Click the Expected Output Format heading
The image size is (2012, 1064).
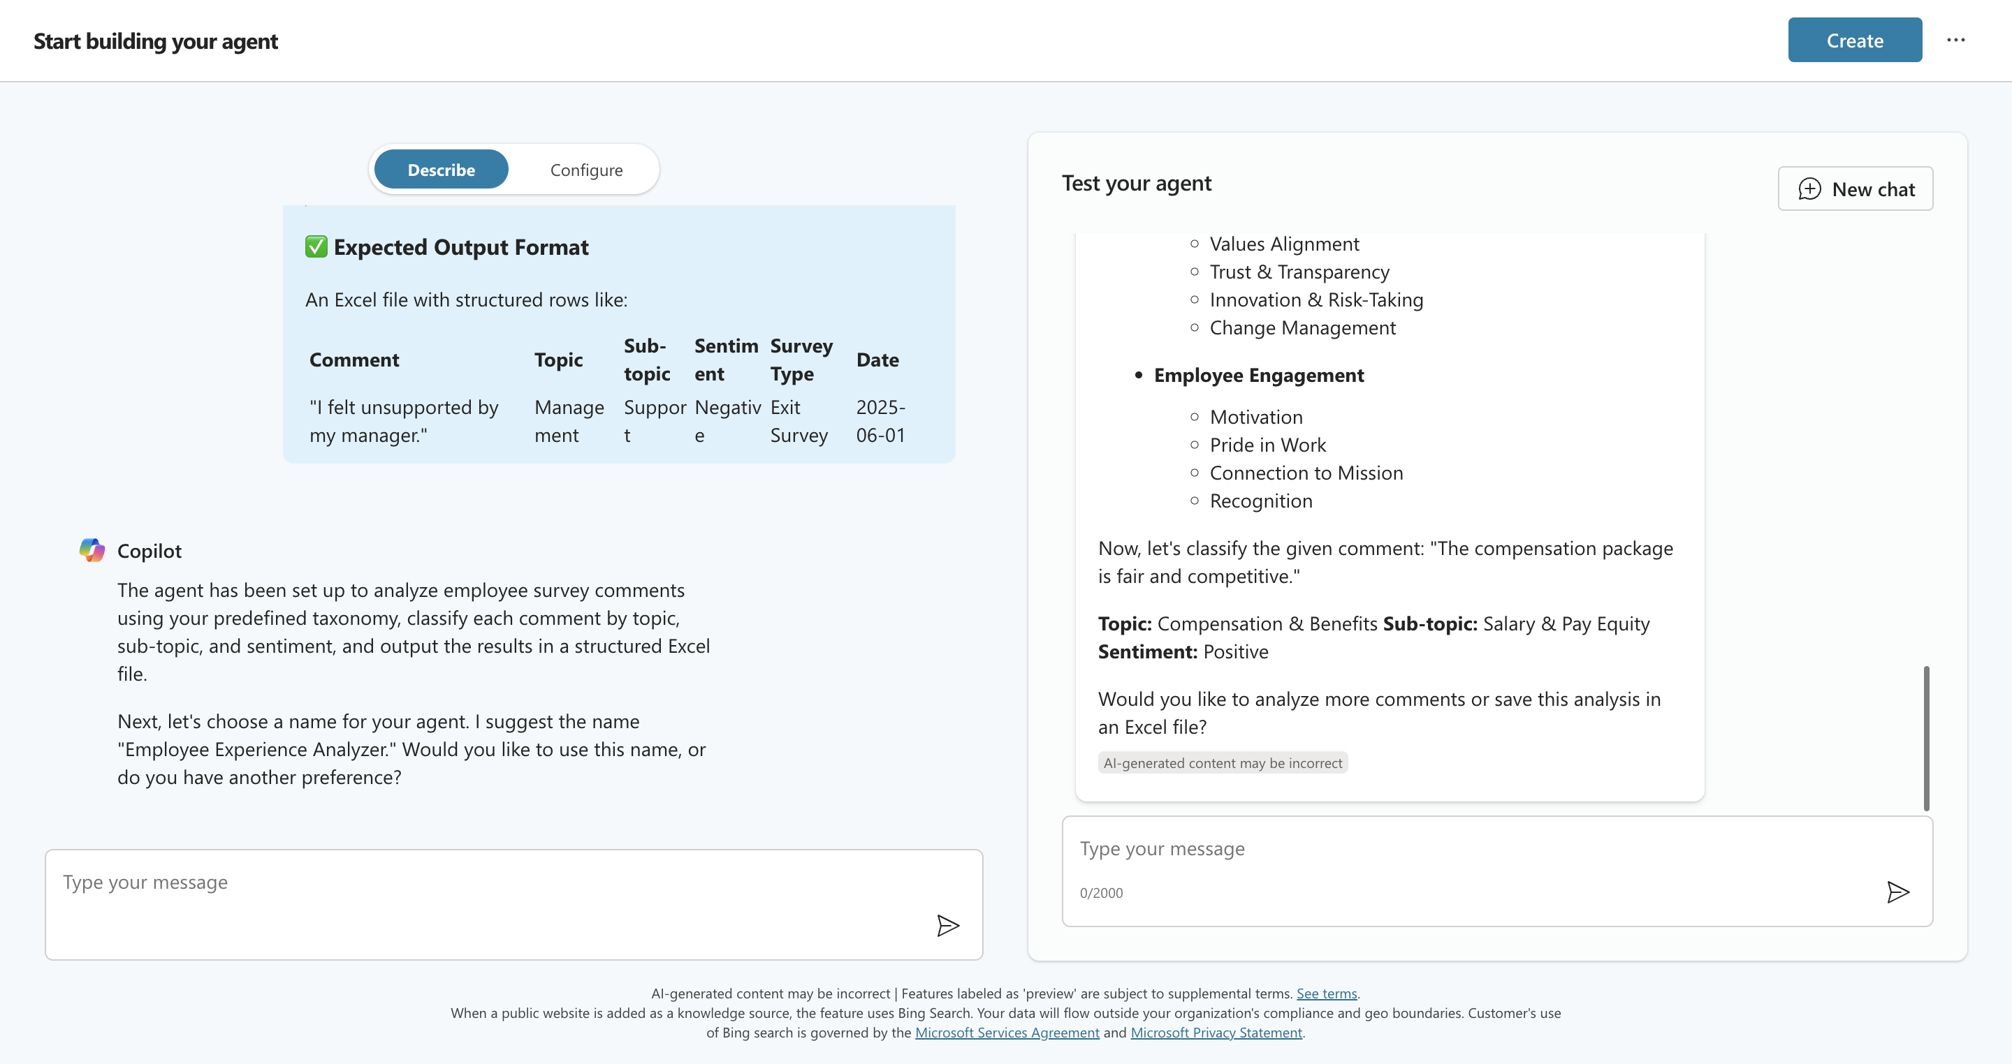(x=461, y=246)
